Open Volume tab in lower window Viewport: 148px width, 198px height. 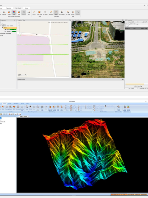point(22,104)
